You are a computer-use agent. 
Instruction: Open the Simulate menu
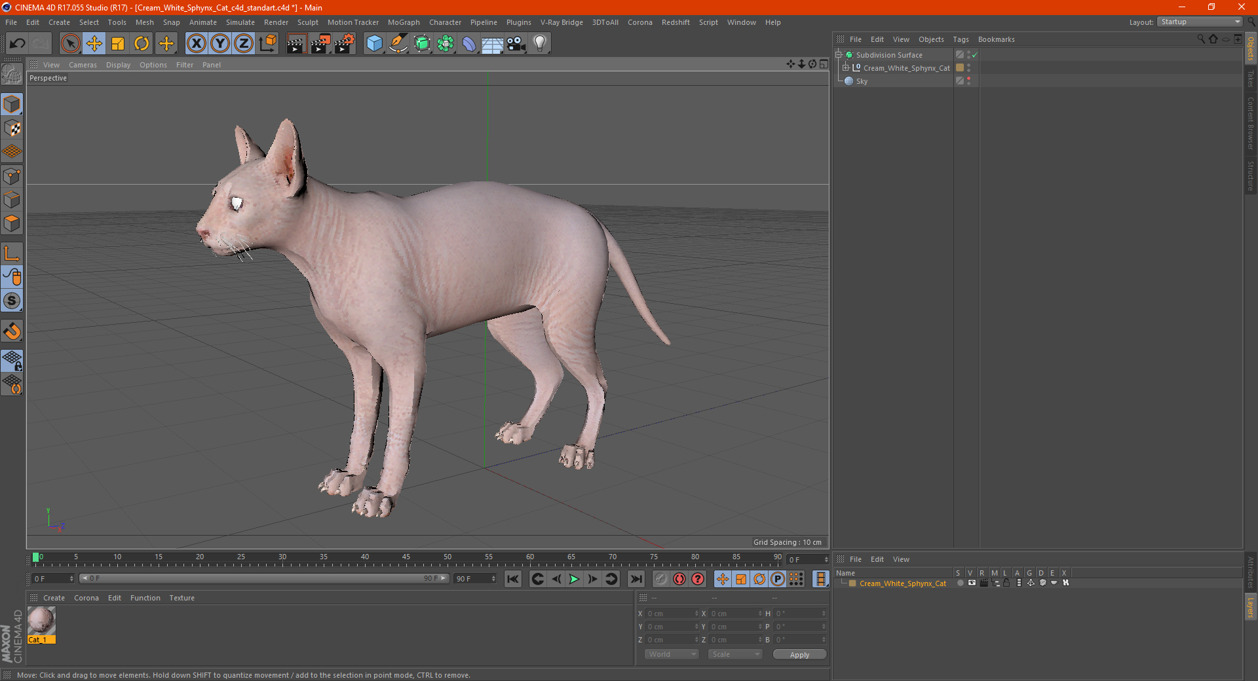click(x=240, y=22)
